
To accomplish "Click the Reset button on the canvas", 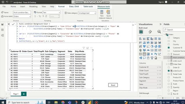I will pyautogui.click(x=113, y=85).
